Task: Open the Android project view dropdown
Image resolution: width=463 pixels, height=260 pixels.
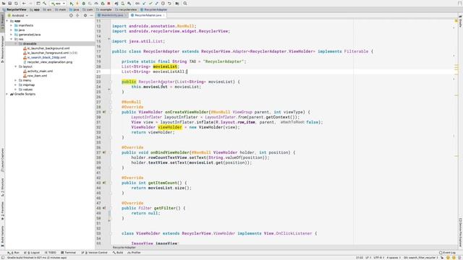Action: (x=17, y=15)
